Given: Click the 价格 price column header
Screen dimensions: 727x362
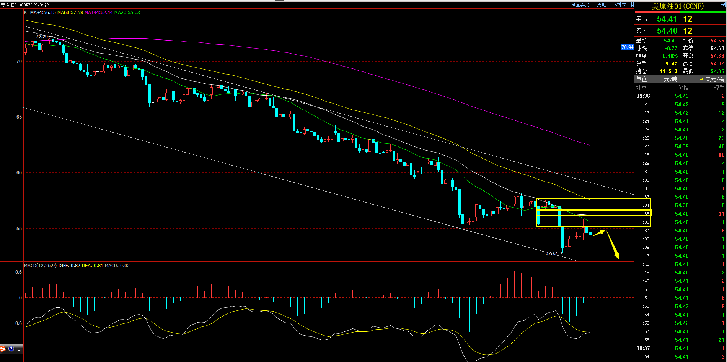Looking at the screenshot, I should click(x=683, y=88).
